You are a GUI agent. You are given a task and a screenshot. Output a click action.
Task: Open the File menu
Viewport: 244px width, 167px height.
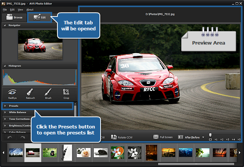[x=5, y=10]
